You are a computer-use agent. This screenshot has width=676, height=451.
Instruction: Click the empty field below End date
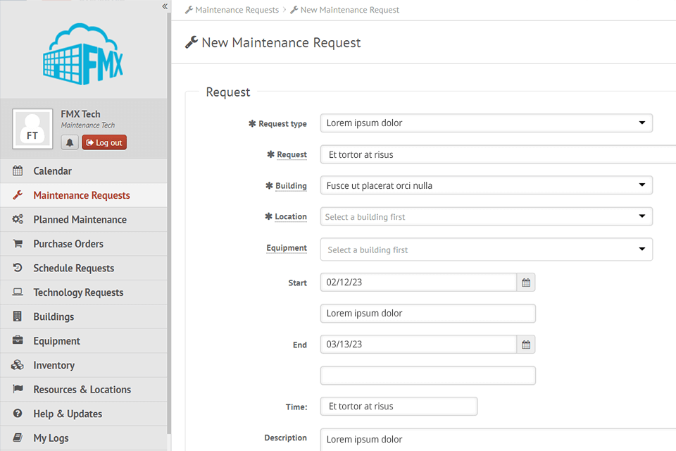click(x=427, y=376)
